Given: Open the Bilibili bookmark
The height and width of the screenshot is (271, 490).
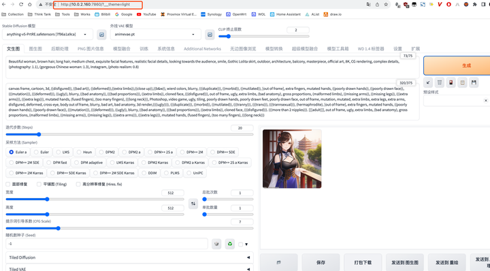Looking at the screenshot, I should coord(103,14).
